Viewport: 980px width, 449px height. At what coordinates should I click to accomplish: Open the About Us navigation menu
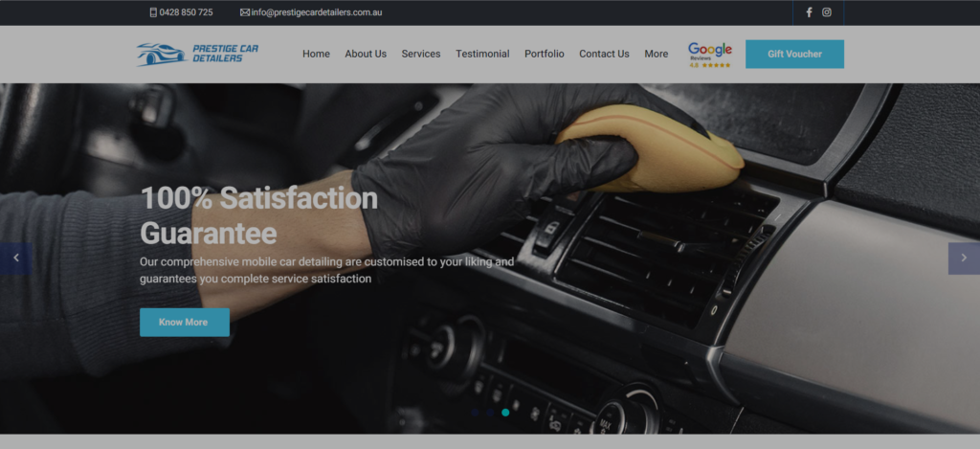[366, 55]
